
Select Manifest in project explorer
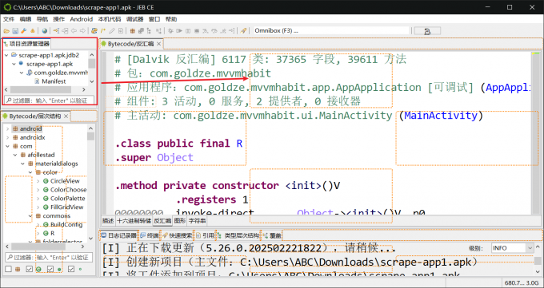[x=54, y=81]
